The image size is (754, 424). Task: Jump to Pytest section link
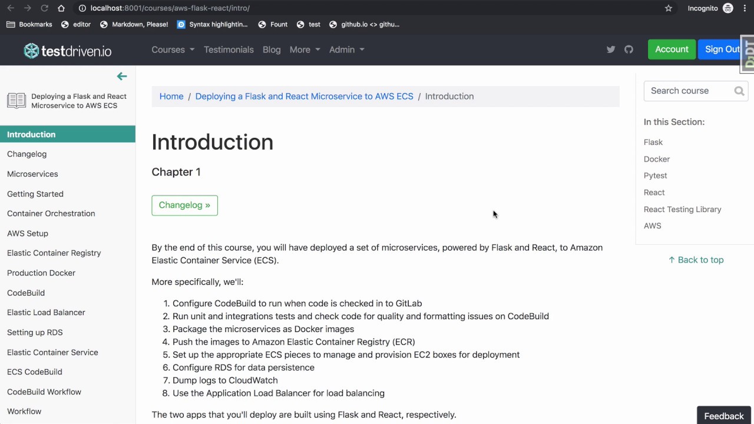655,175
